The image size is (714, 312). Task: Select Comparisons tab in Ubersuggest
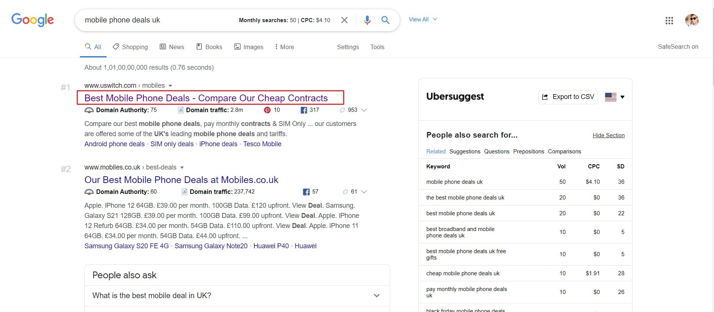(564, 151)
